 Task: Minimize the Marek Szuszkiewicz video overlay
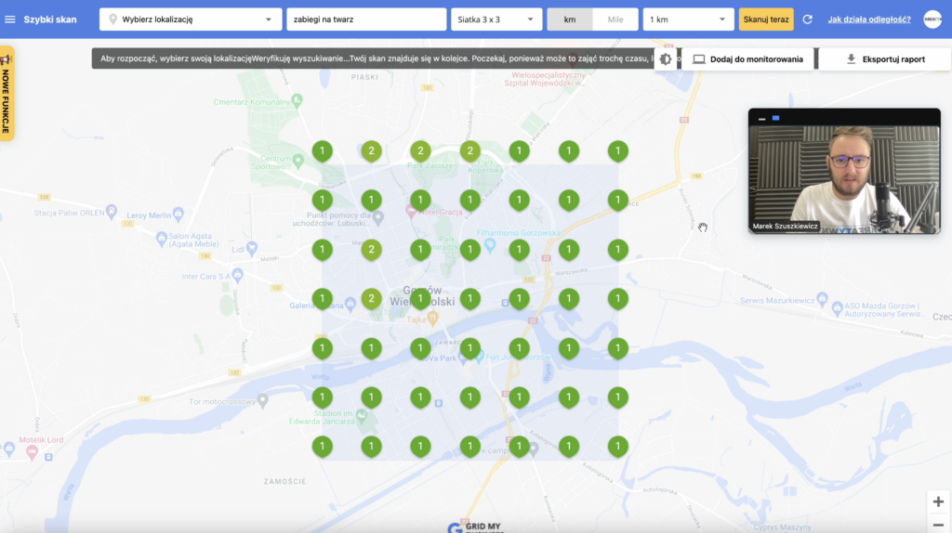762,118
